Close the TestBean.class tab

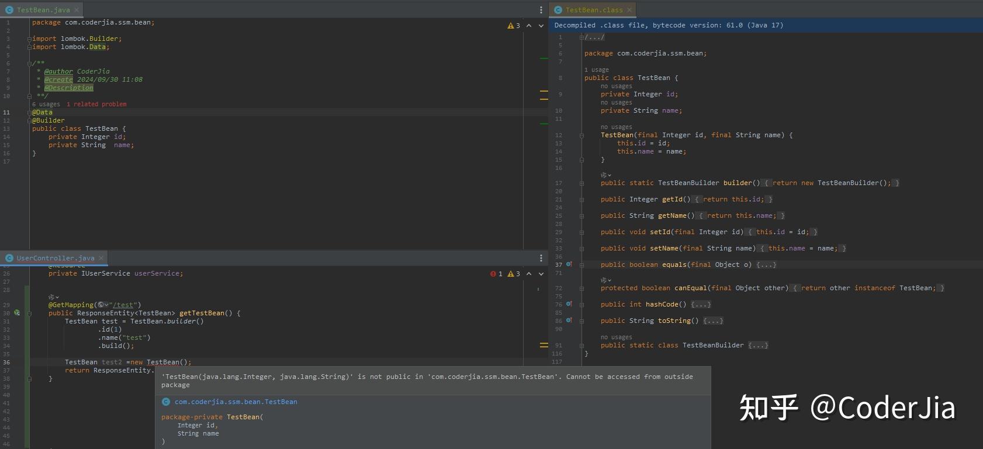(x=629, y=10)
